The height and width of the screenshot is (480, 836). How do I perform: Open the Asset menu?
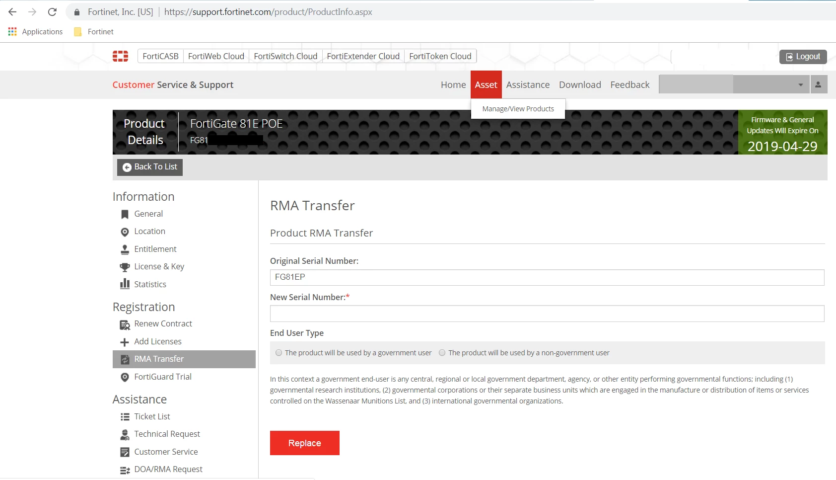[x=486, y=85]
